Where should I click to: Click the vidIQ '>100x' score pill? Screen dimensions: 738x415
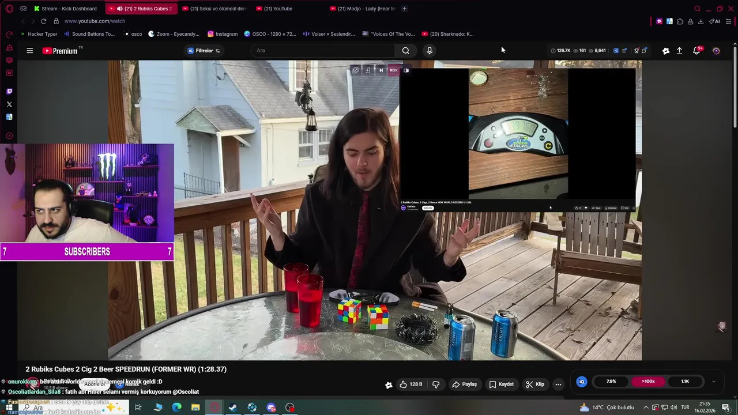pos(648,382)
